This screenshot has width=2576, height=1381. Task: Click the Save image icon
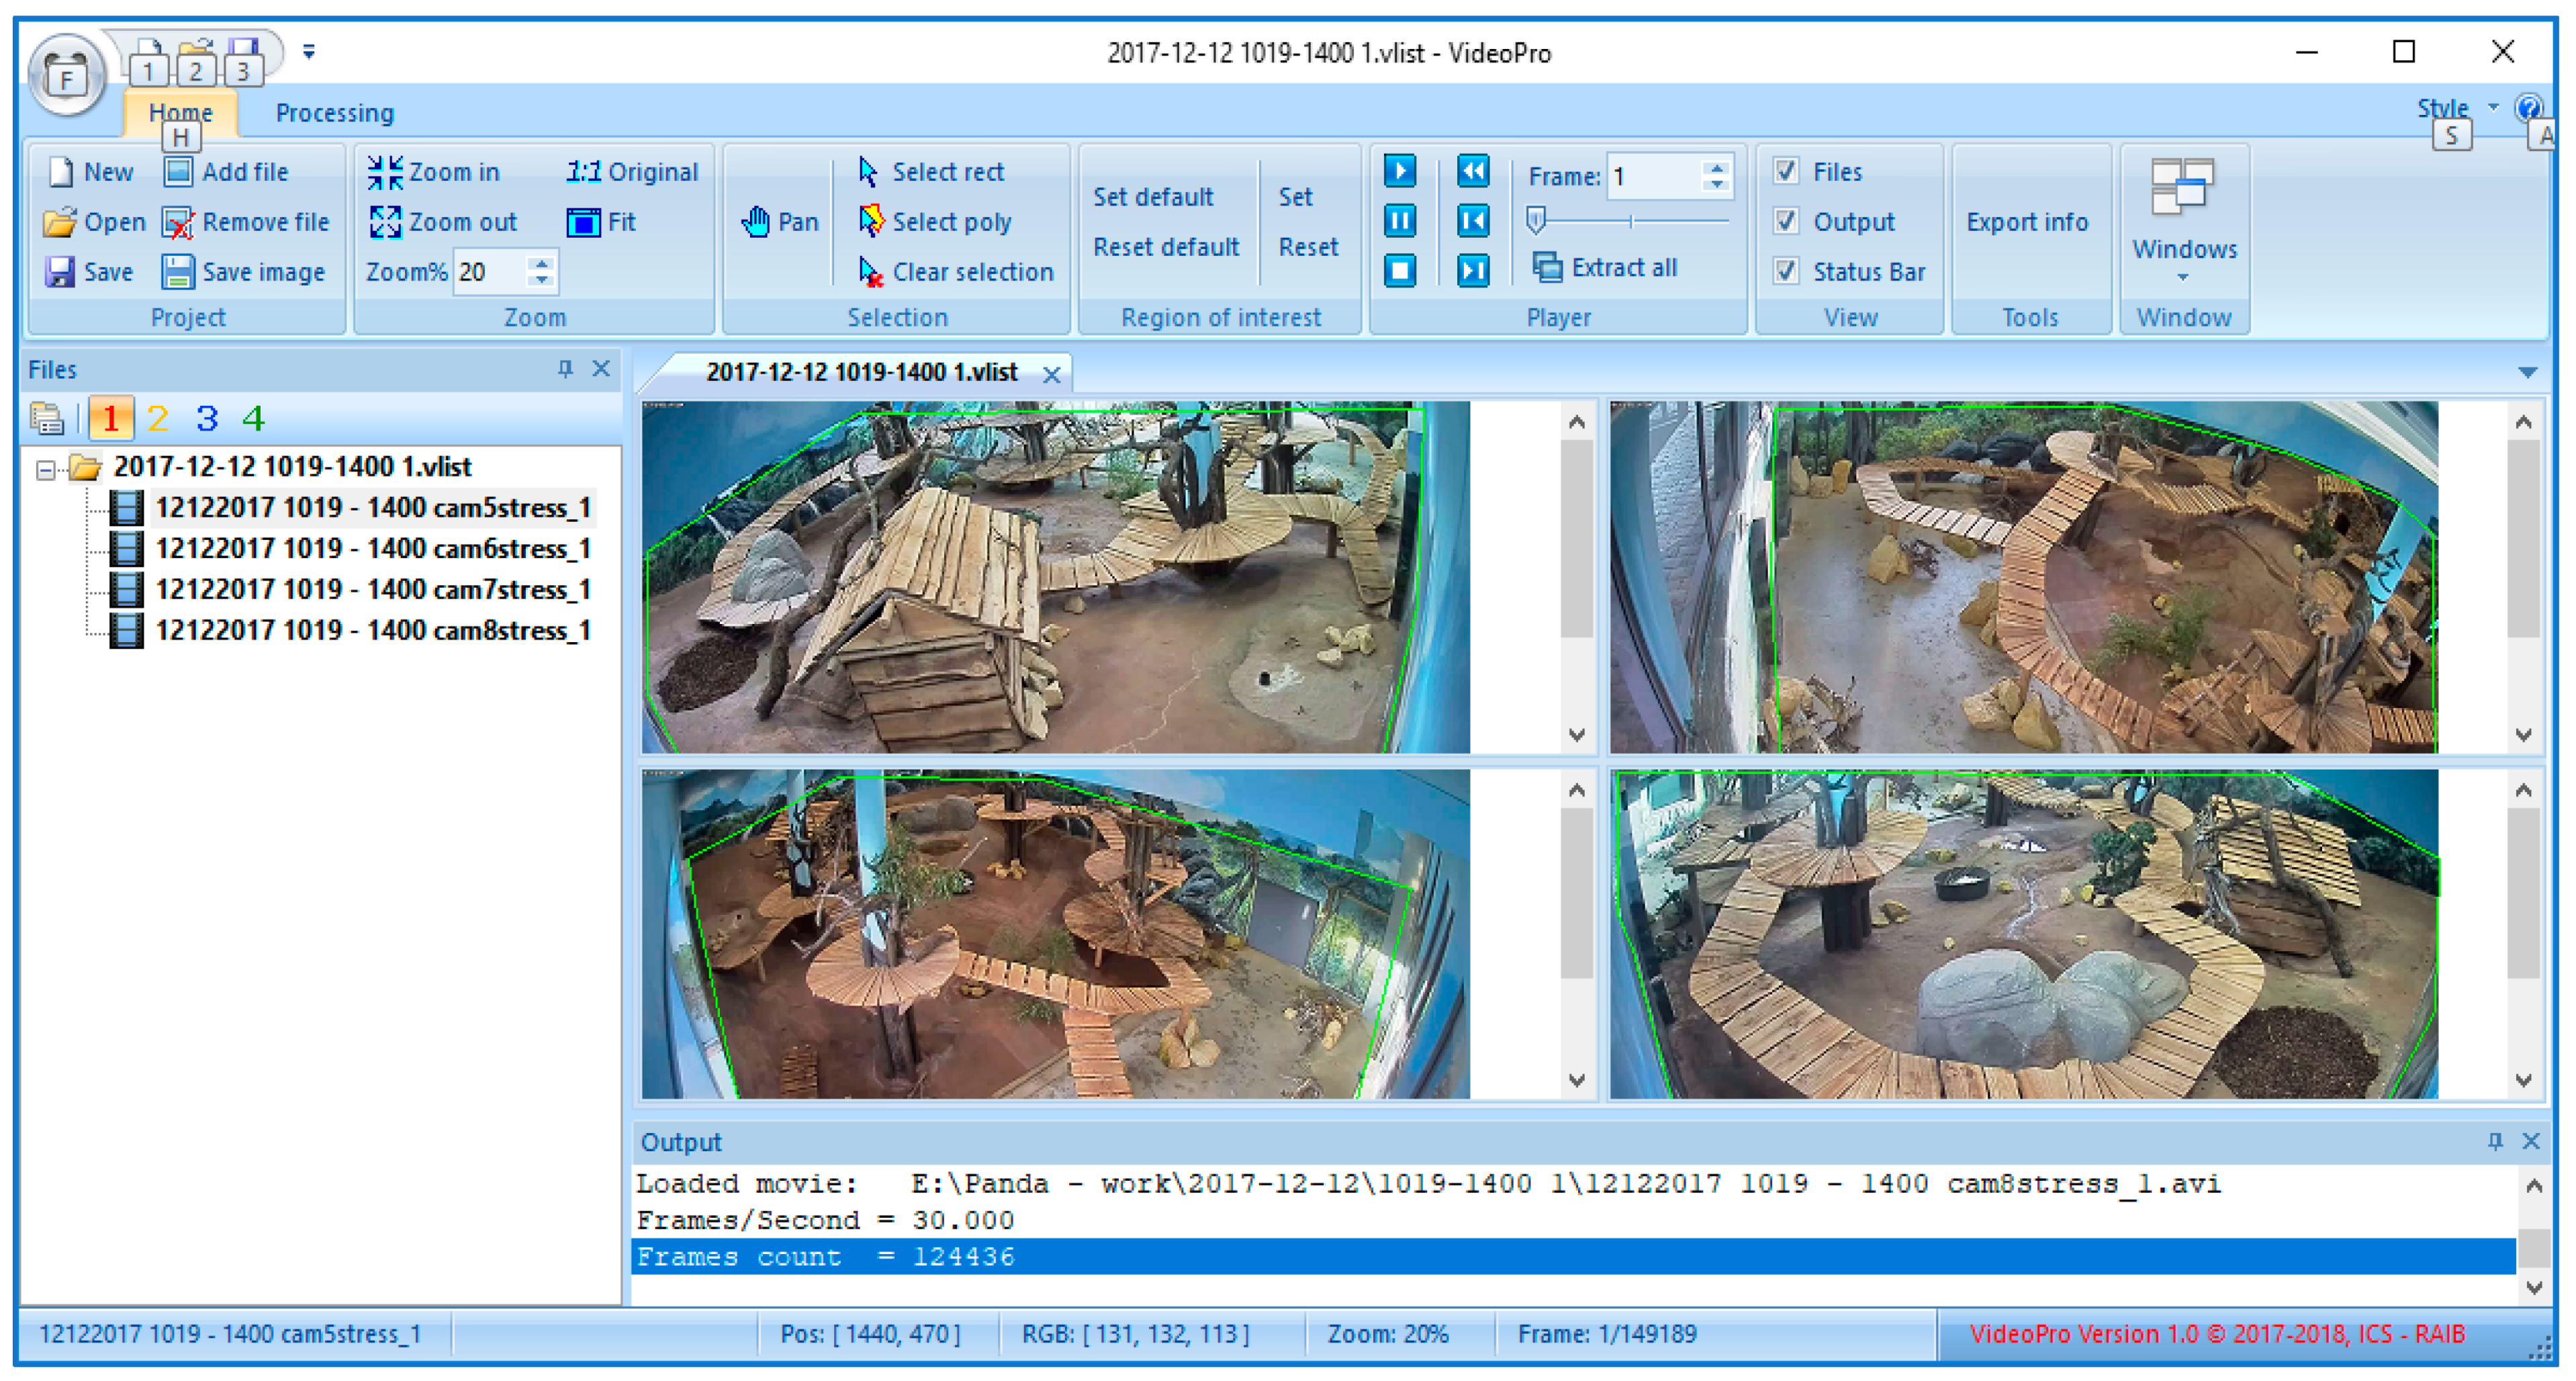pyautogui.click(x=178, y=272)
